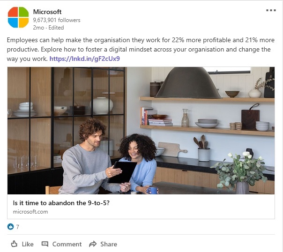Image resolution: width=283 pixels, height=252 pixels.
Task: Click the 9,673,901 followers text
Action: (57, 20)
